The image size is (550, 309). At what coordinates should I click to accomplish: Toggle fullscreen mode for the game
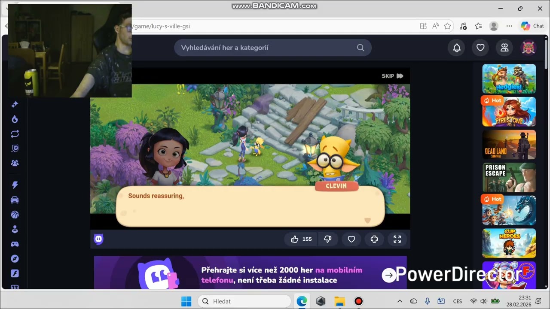[x=397, y=239]
